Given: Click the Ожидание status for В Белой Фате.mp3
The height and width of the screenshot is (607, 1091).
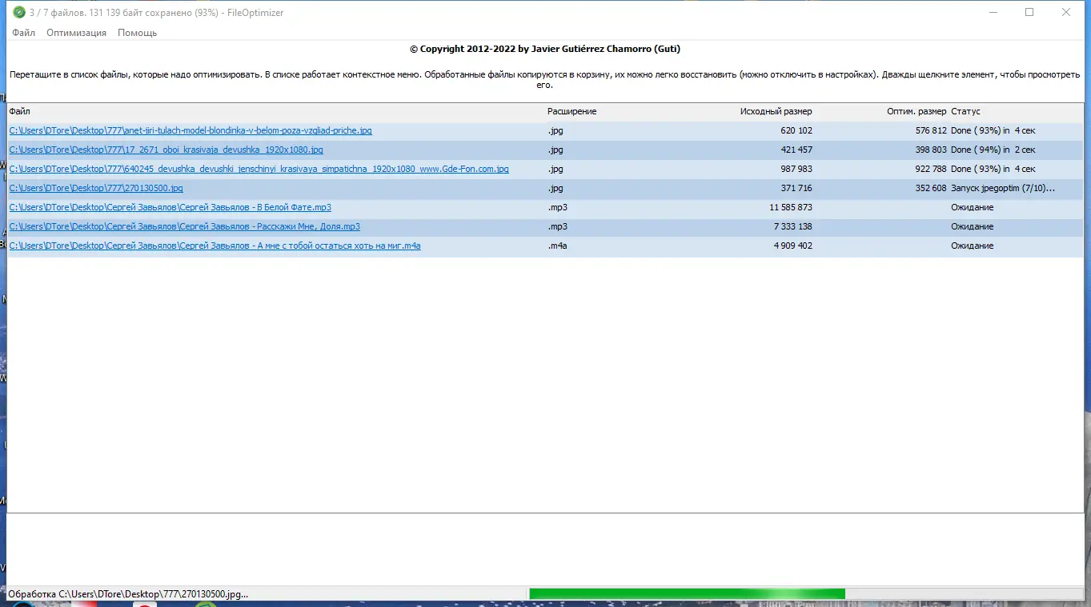Looking at the screenshot, I should 973,207.
